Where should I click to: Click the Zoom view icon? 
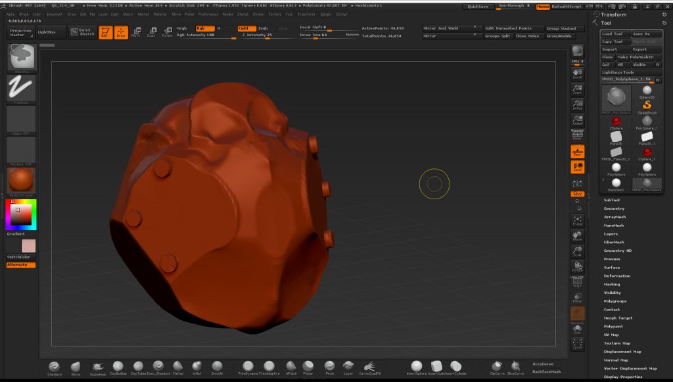[x=577, y=89]
